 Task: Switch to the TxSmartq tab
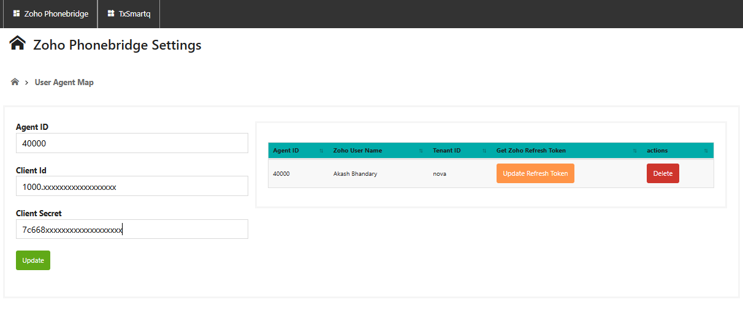[x=129, y=13]
